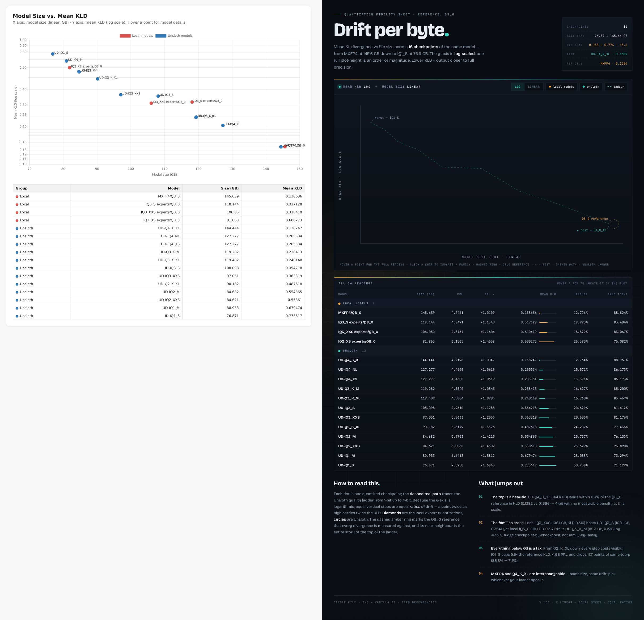Click 'UD-Q4_K_XL' in the light left table
The width and height of the screenshot is (644, 620).
pos(169,228)
